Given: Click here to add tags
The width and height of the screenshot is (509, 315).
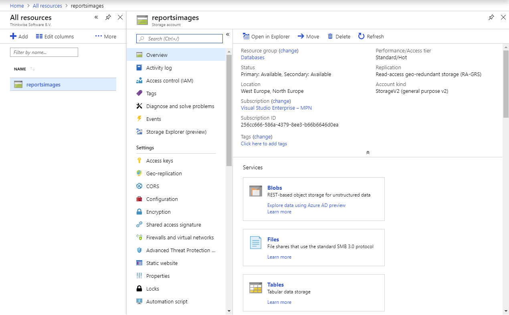Looking at the screenshot, I should [x=264, y=144].
